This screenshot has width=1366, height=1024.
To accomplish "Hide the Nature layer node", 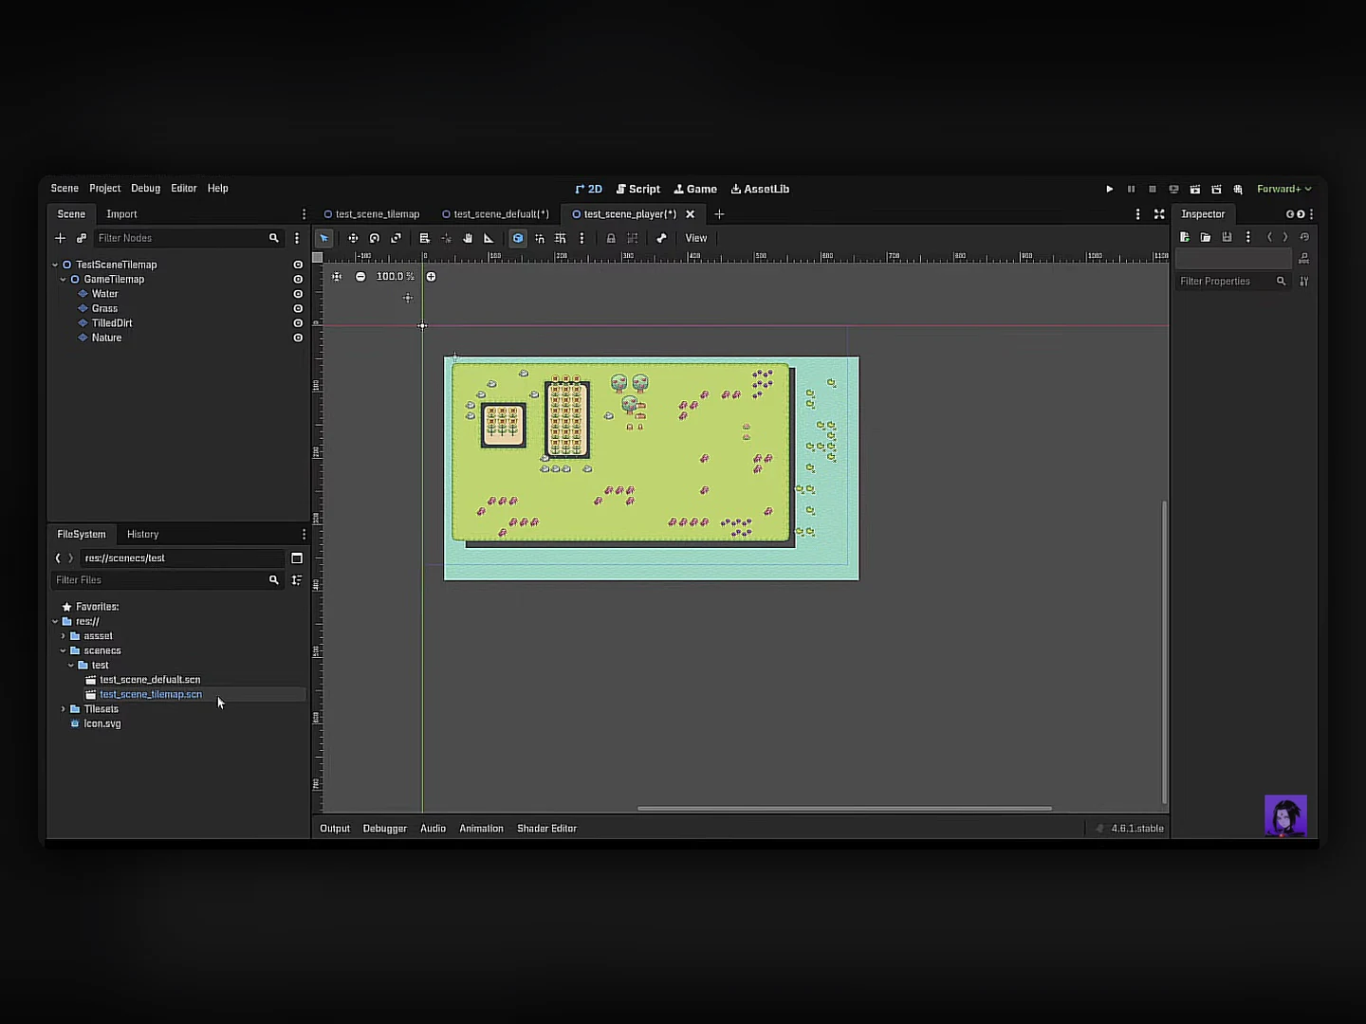I will (x=298, y=338).
